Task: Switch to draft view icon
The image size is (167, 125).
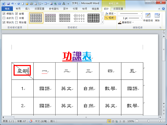Action: (x=124, y=121)
